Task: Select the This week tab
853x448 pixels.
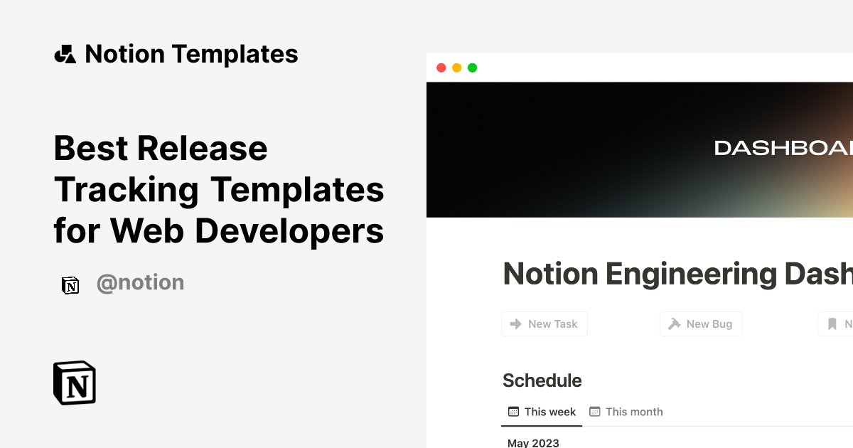Action: coord(549,411)
